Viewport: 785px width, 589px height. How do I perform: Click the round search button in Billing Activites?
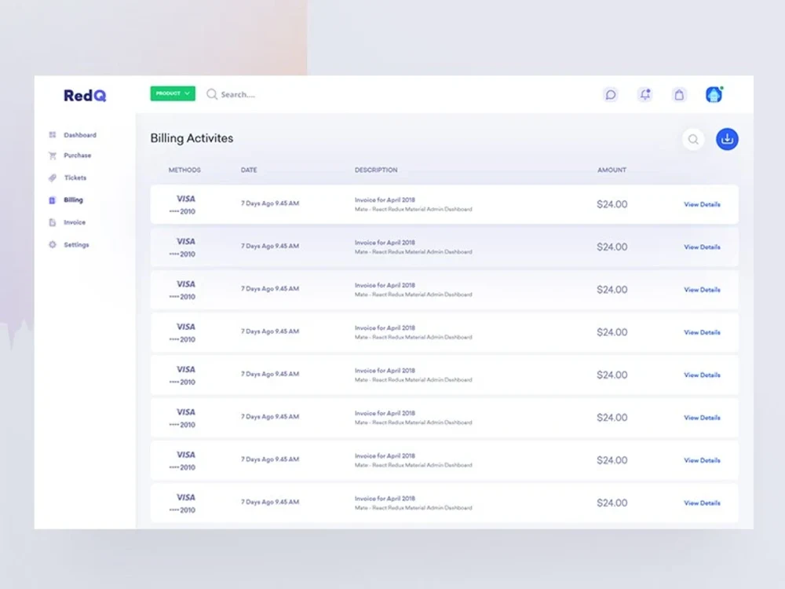[x=693, y=139]
